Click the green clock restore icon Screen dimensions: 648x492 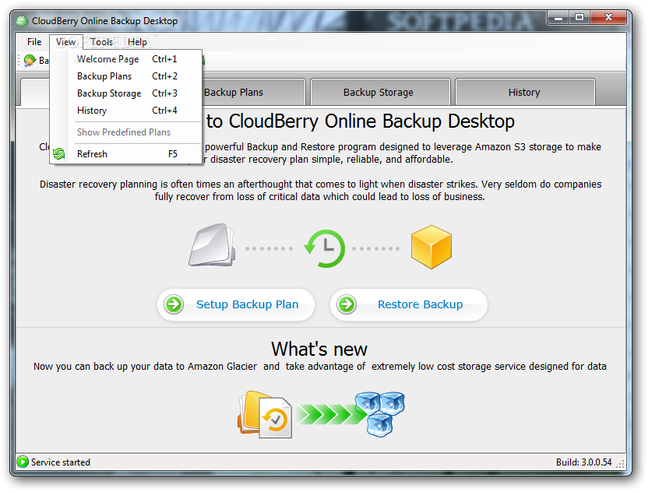[x=325, y=248]
